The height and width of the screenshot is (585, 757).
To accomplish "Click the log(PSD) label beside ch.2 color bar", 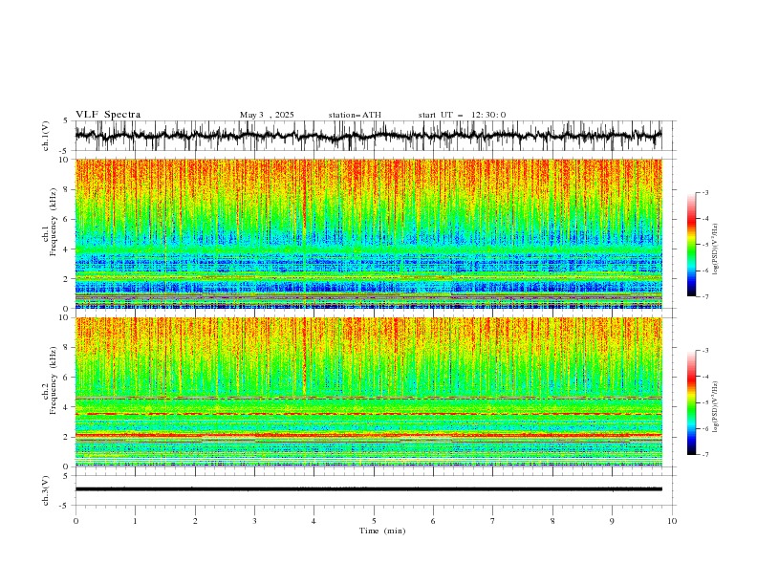I will [715, 406].
